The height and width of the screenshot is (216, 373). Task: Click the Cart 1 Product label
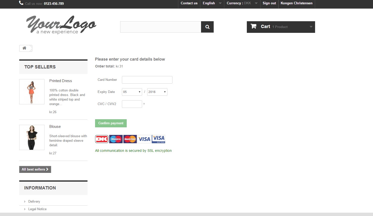click(274, 27)
